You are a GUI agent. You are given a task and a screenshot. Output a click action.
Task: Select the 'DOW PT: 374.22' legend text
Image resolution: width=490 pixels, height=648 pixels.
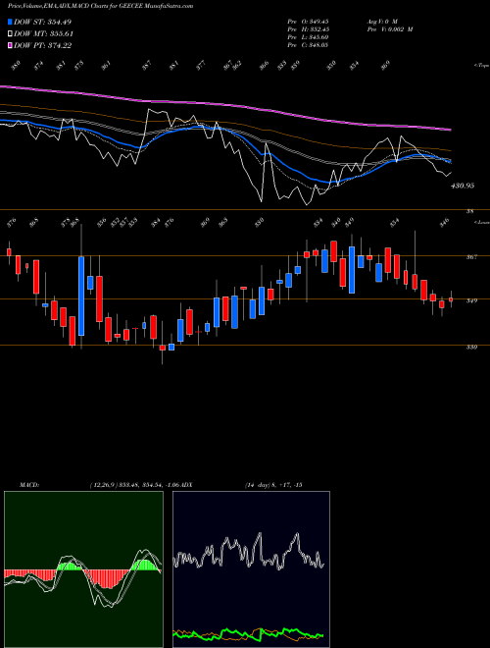tap(42, 45)
